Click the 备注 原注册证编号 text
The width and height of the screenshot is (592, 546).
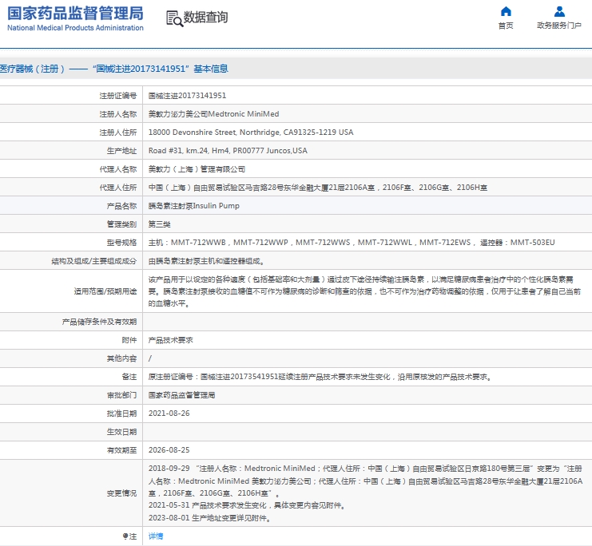pos(320,377)
